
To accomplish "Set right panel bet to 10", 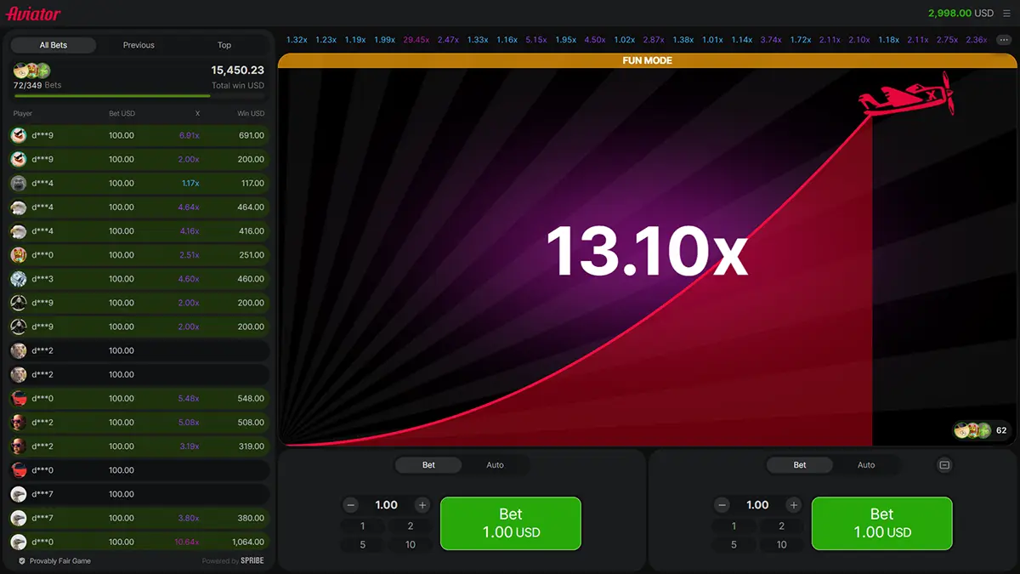I will [782, 544].
